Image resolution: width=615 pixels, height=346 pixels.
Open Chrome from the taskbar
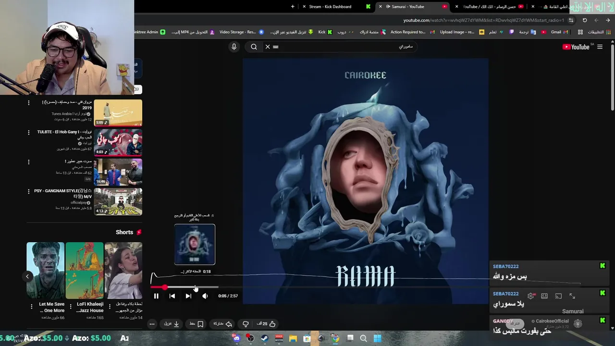coord(335,338)
